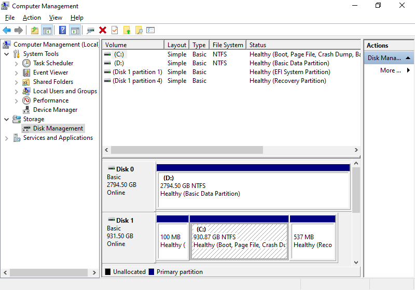Click the volume list horizontal scrollbar thumb
Screen dimensions: 415x290
point(187,150)
